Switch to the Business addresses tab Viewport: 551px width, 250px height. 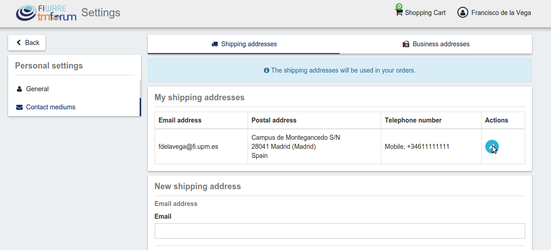point(436,44)
